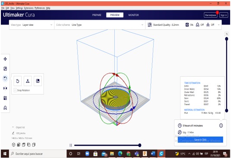Open File Explorer from the taskbar
Image resolution: width=231 pixels, height=159 pixels.
tap(112, 153)
